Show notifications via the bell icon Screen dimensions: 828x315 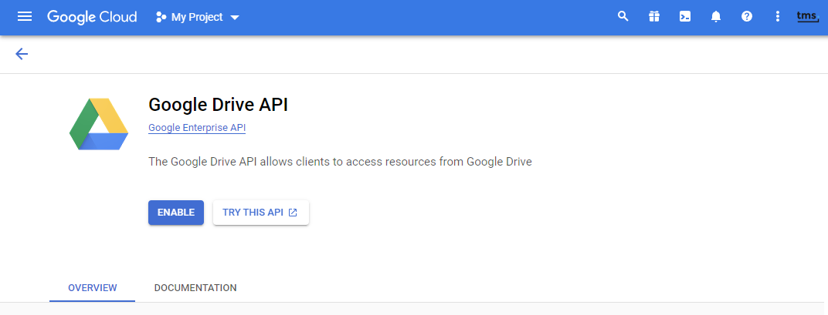[716, 17]
